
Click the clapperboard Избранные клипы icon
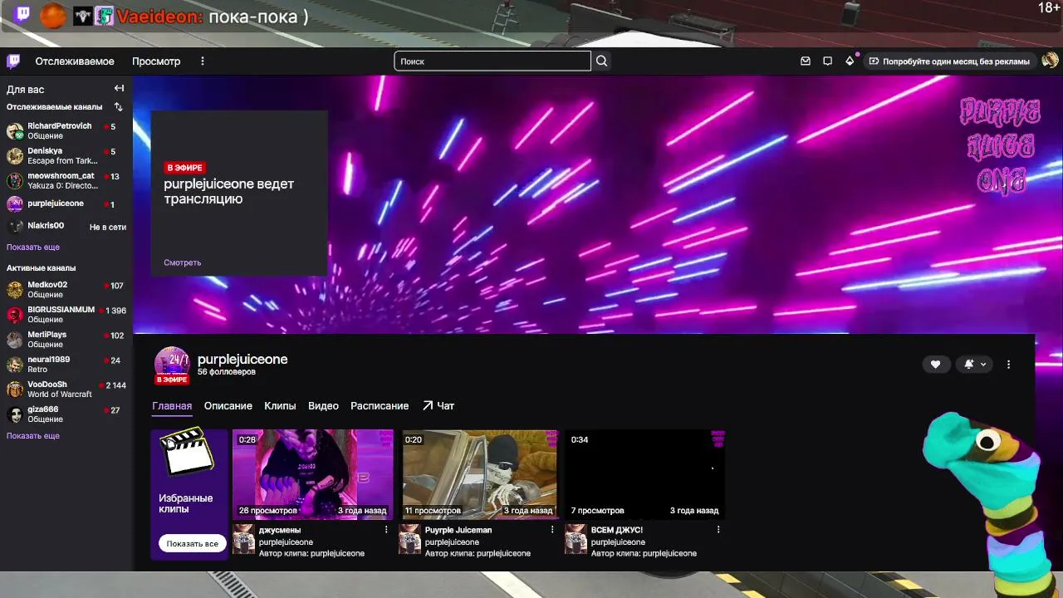186,453
